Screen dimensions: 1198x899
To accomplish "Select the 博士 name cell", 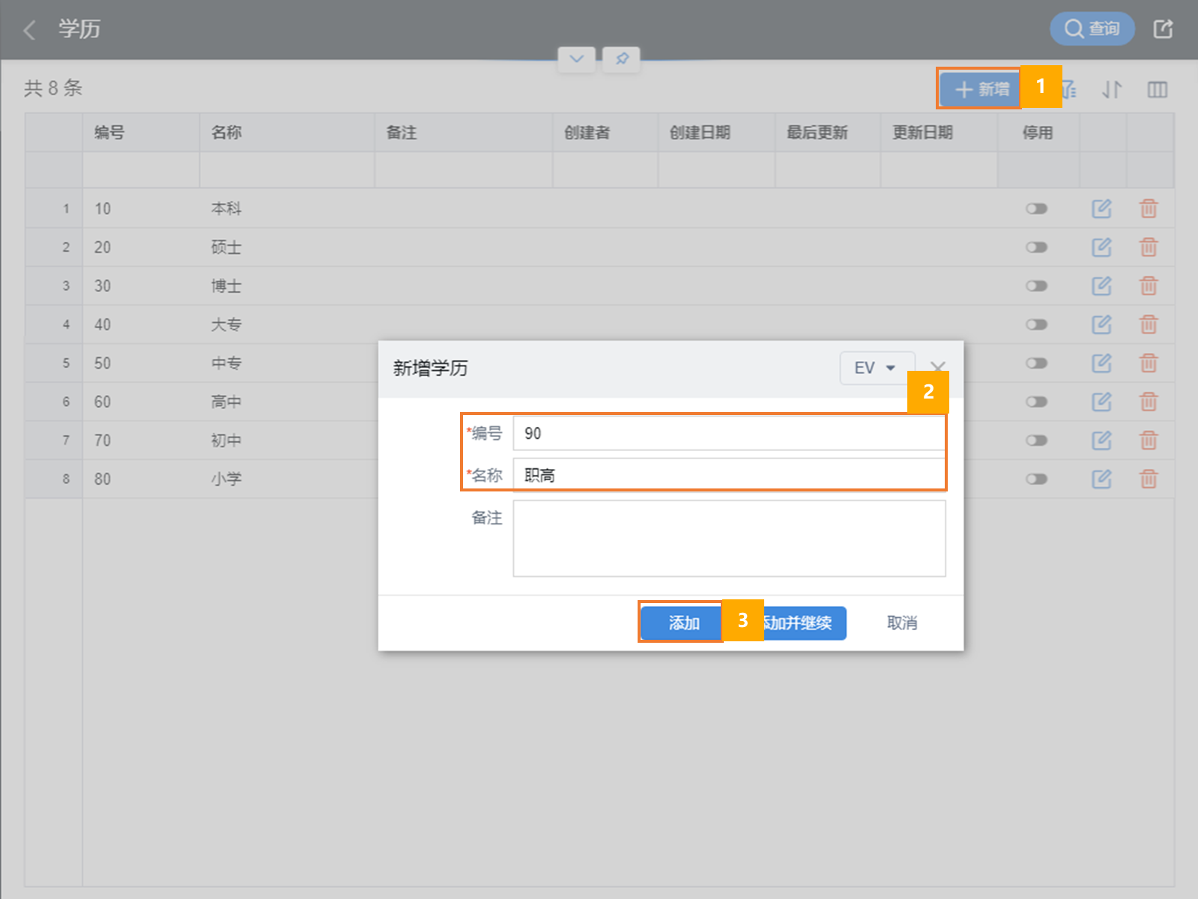I will pyautogui.click(x=287, y=285).
